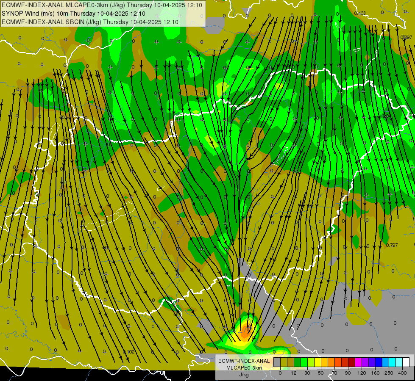This screenshot has width=415, height=381.
Task: Click the azure swatch left of the 250 tick
Action: click(x=386, y=362)
